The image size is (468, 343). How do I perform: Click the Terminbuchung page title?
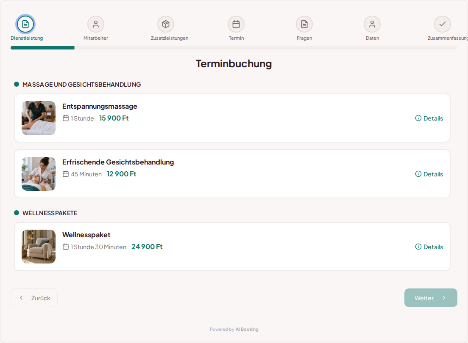click(234, 64)
